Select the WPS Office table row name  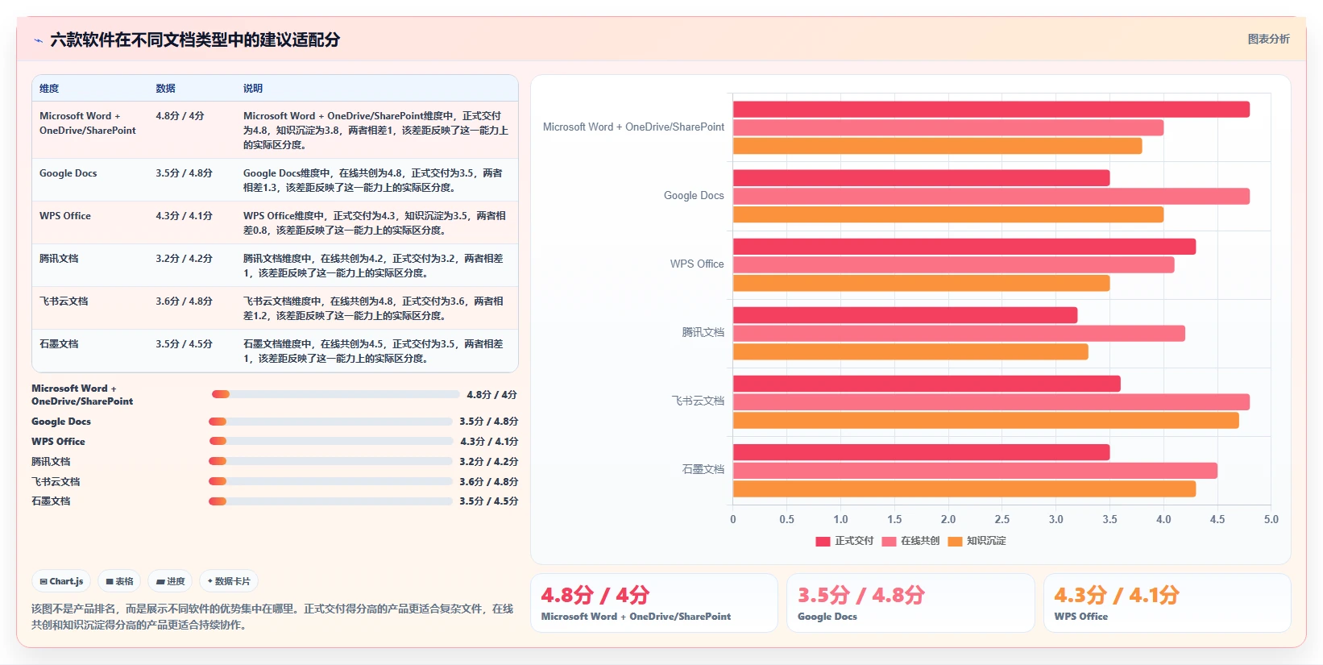(65, 216)
